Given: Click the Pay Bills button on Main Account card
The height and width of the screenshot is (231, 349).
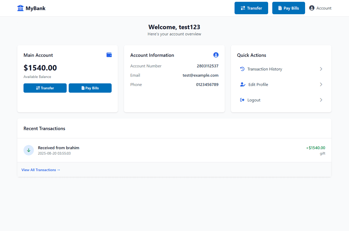Looking at the screenshot, I should pyautogui.click(x=90, y=88).
